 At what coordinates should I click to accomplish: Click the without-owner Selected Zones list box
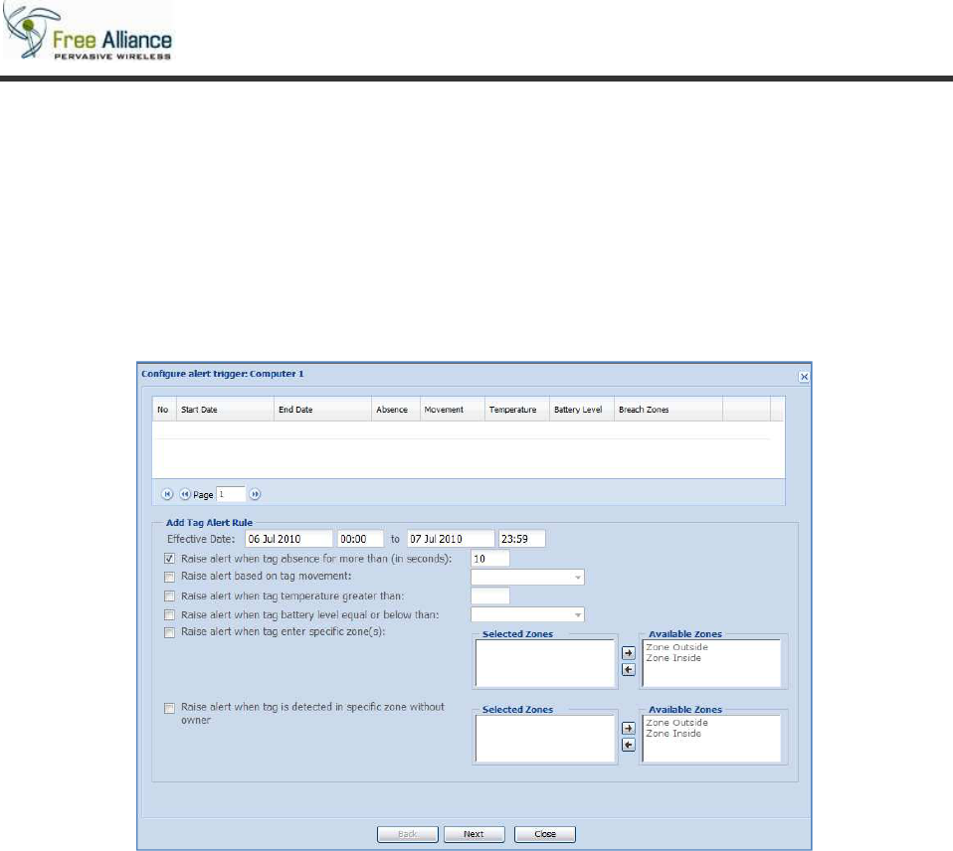[x=545, y=739]
